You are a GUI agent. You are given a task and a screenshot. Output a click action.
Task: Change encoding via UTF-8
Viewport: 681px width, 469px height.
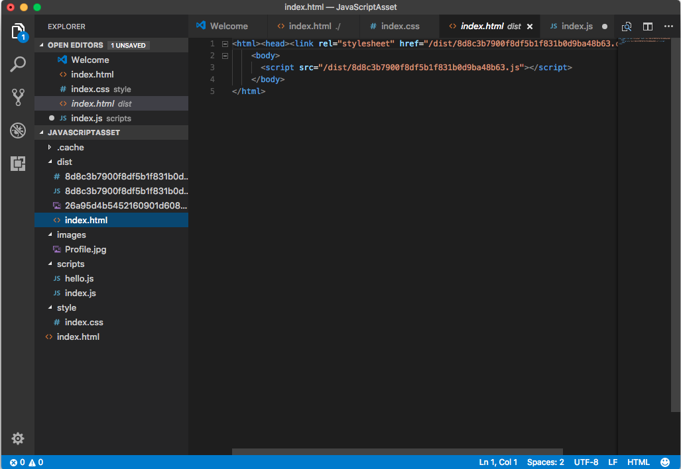(x=586, y=462)
